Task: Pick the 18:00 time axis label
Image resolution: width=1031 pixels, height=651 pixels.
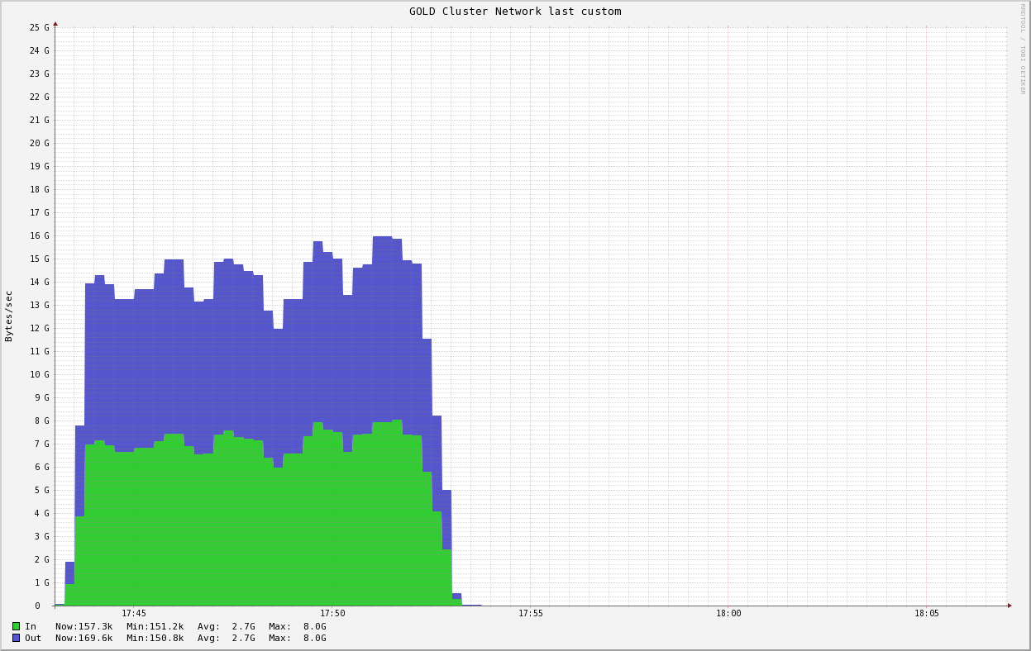Action: [728, 613]
